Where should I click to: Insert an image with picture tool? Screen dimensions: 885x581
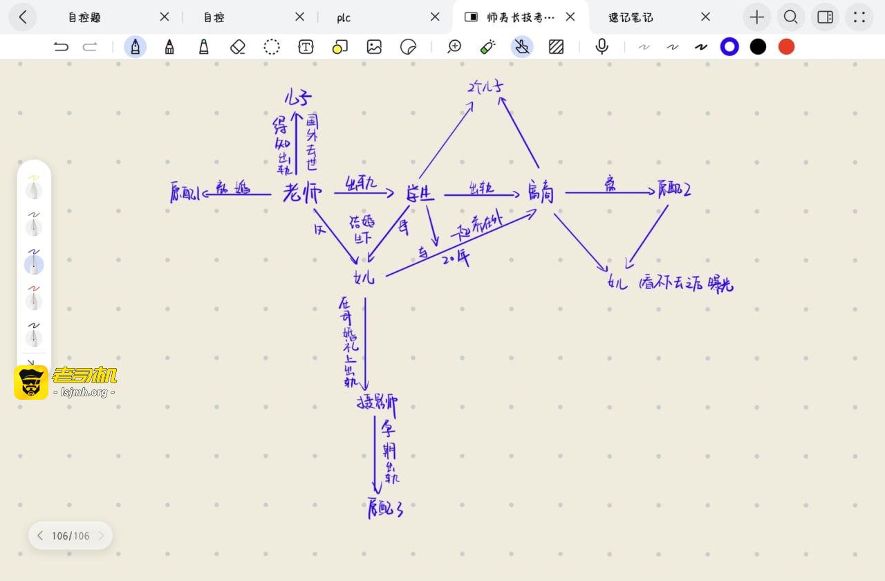click(x=374, y=46)
